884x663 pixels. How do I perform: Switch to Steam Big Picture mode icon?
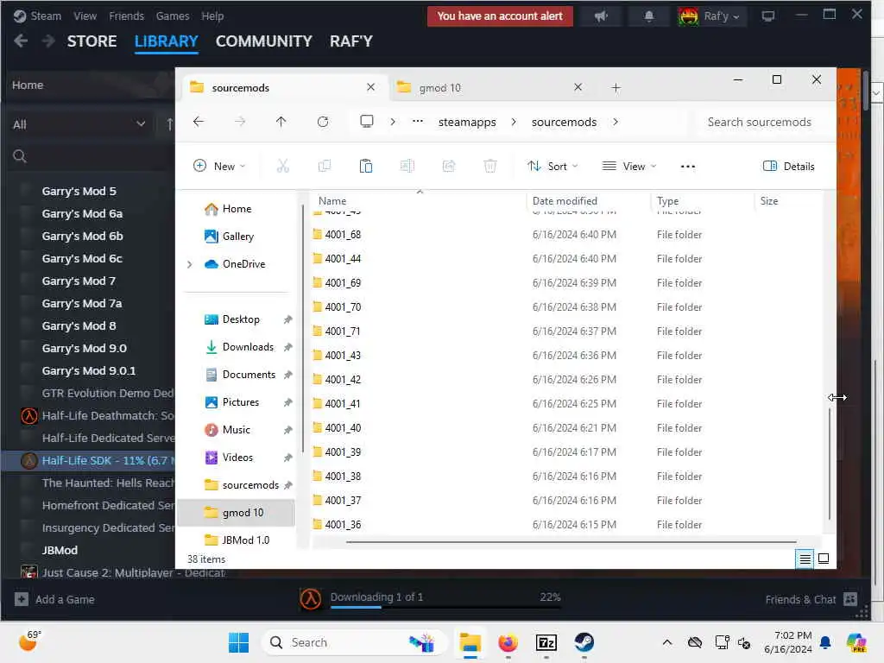pos(767,16)
